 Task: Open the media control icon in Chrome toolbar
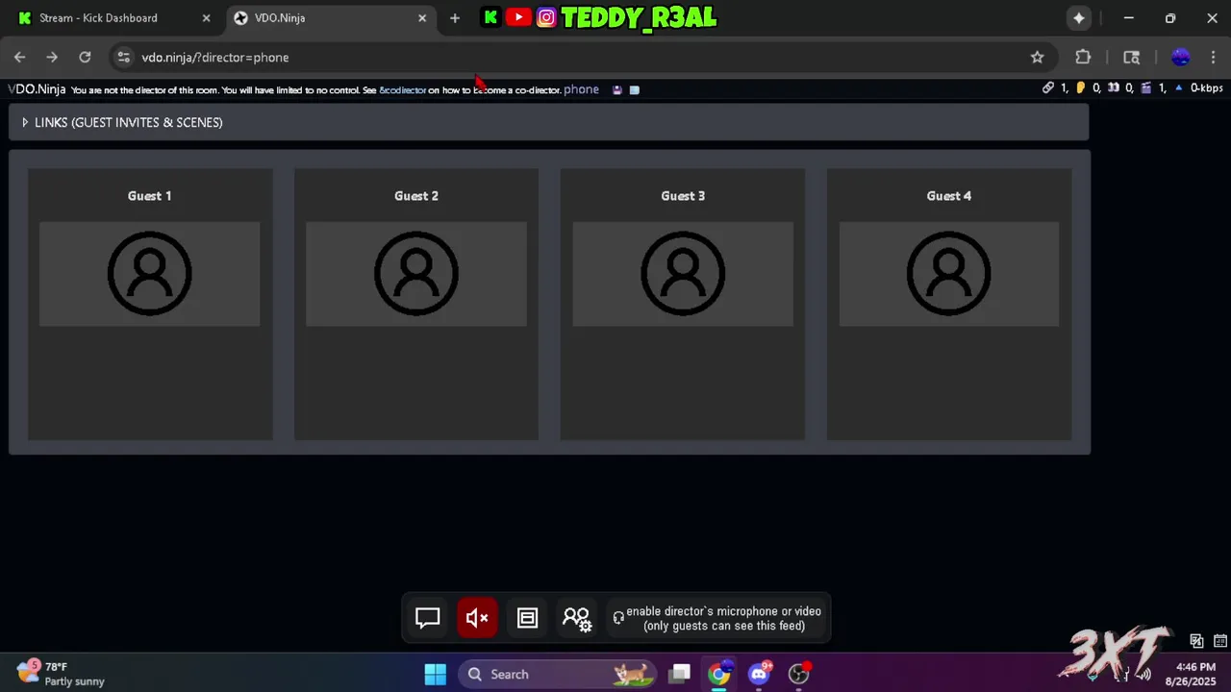[x=1131, y=58]
